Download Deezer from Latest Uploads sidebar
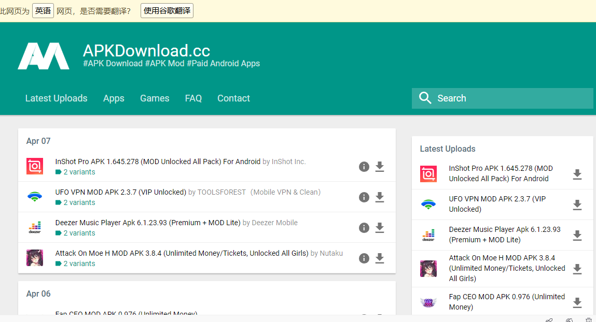The image size is (596, 322). tap(577, 235)
